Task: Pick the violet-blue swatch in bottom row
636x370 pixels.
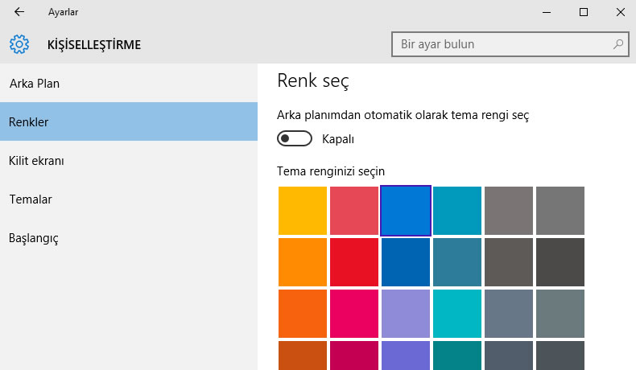Action: [406, 356]
